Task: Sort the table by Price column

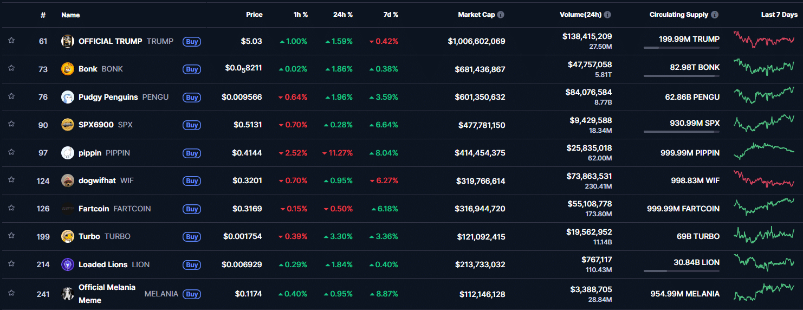Action: [254, 15]
